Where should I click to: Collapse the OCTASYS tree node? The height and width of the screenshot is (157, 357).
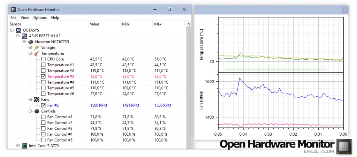coord(12,30)
